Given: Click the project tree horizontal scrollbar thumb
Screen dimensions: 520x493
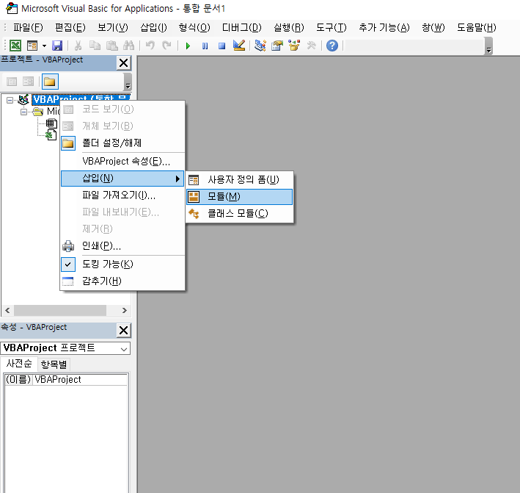Looking at the screenshot, I should point(60,310).
